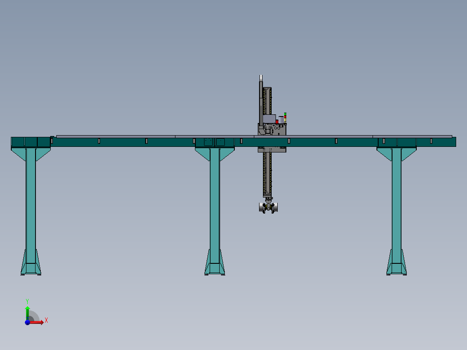This screenshot has height=350, width=467.
Task: Select the base foot of the left column
Action: pyautogui.click(x=31, y=263)
